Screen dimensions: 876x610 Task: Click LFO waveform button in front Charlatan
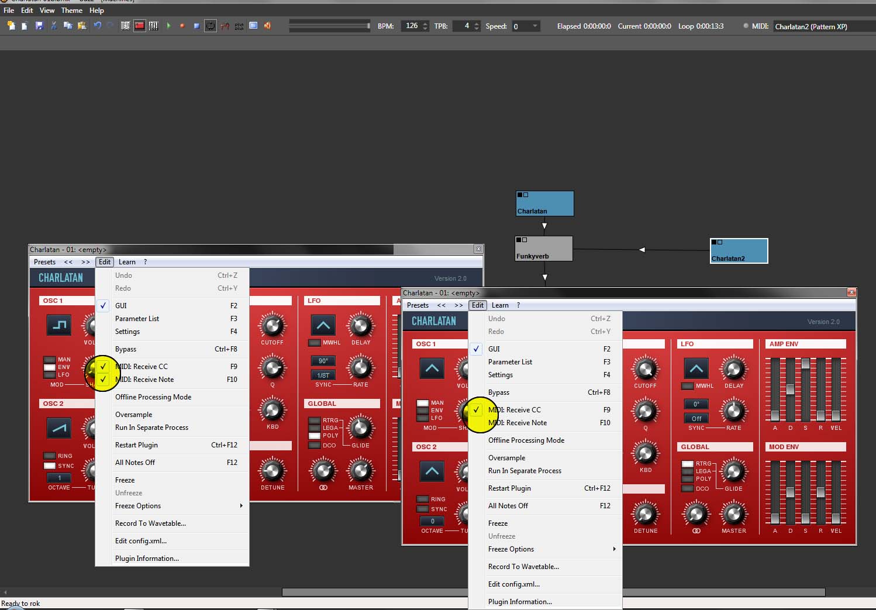[x=696, y=368]
